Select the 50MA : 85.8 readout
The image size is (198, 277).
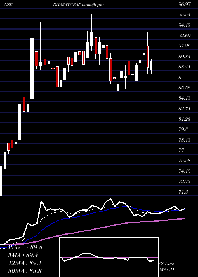pos(25,271)
